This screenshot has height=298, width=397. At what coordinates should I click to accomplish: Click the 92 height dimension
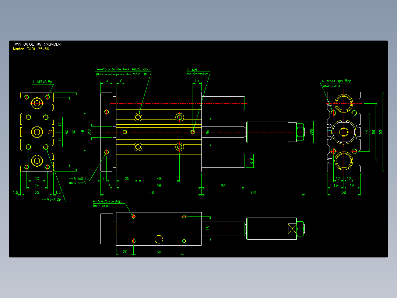[x=381, y=132]
